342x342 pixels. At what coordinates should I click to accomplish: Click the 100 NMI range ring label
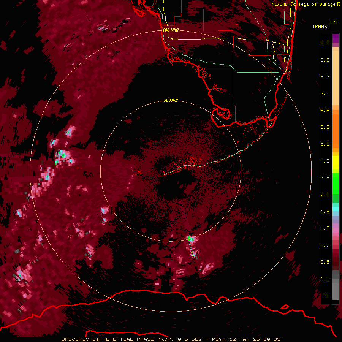point(171,30)
